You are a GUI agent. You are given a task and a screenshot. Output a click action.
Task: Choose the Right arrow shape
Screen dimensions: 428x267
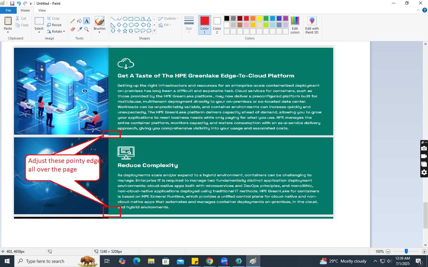137,25
